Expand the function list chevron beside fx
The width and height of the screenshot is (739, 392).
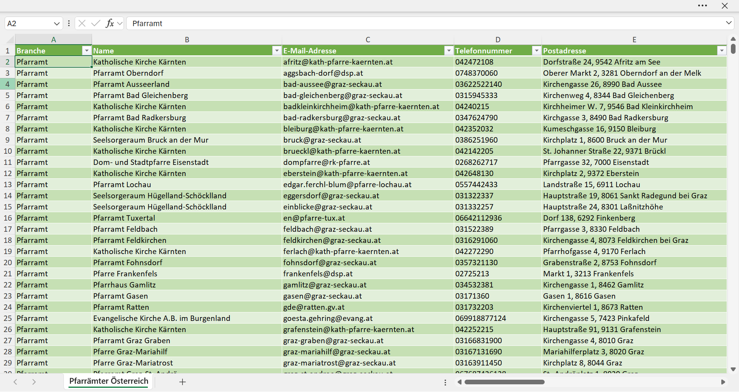[x=120, y=23]
